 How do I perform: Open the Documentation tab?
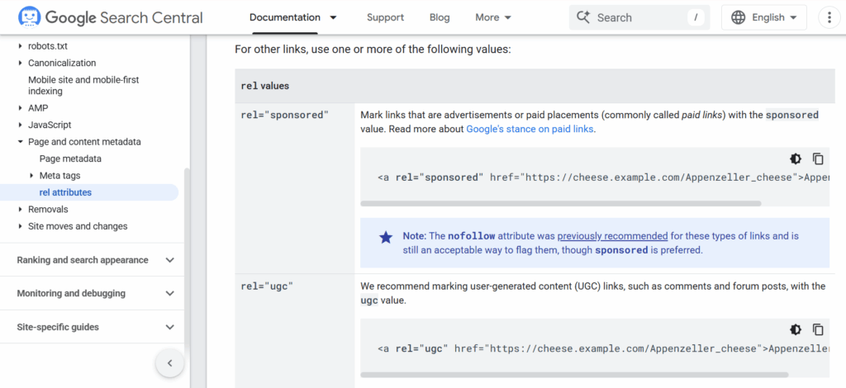coord(285,17)
